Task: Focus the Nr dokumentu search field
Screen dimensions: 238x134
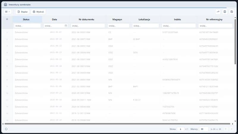Action: tap(88, 26)
